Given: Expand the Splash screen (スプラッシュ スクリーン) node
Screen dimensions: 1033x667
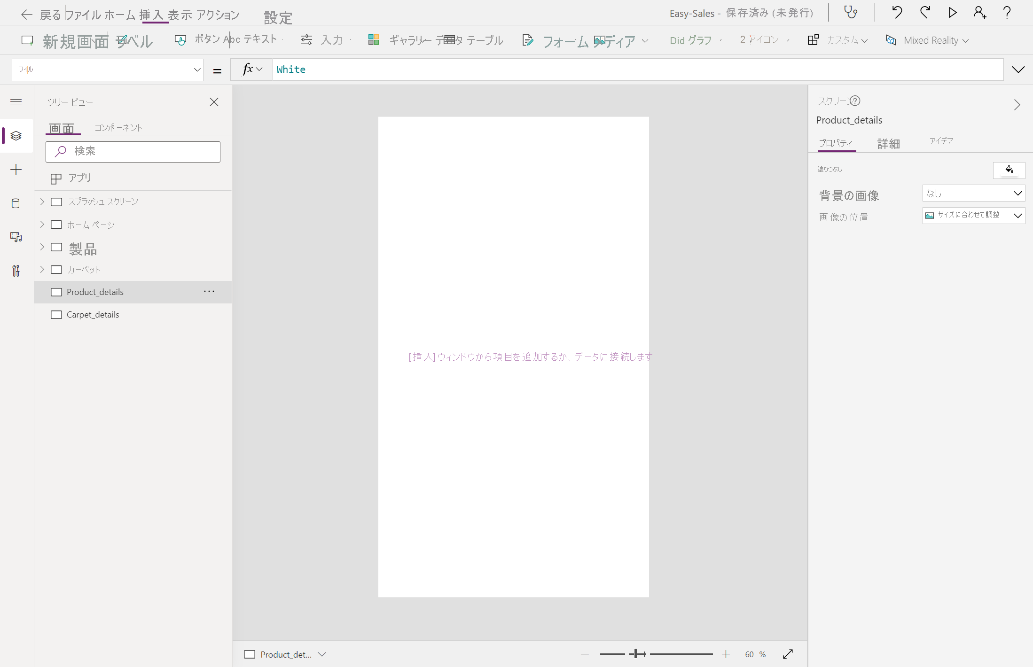Looking at the screenshot, I should click(x=42, y=202).
